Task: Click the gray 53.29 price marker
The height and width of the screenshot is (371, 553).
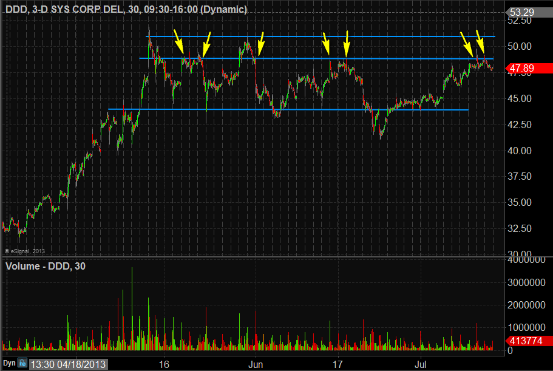Action: pyautogui.click(x=529, y=12)
